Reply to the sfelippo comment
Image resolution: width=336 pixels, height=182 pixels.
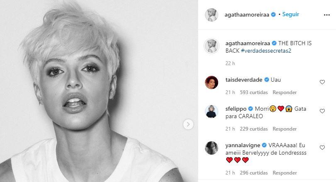[285, 129]
